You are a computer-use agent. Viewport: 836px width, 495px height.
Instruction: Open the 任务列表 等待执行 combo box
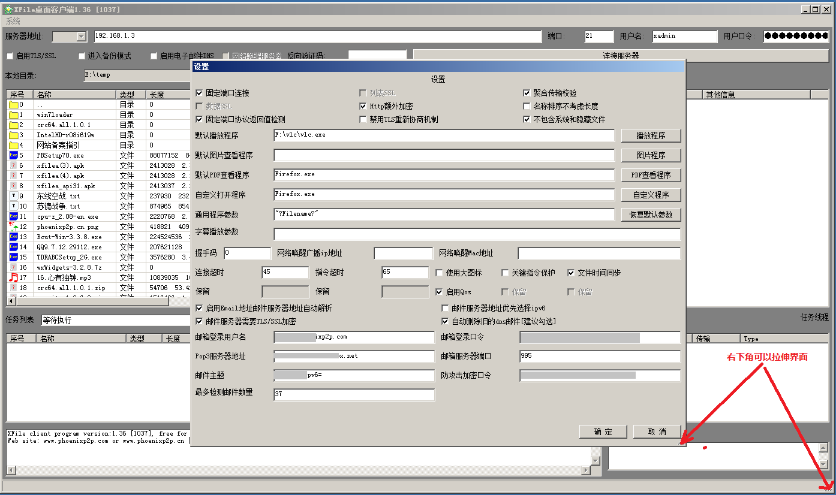(114, 320)
